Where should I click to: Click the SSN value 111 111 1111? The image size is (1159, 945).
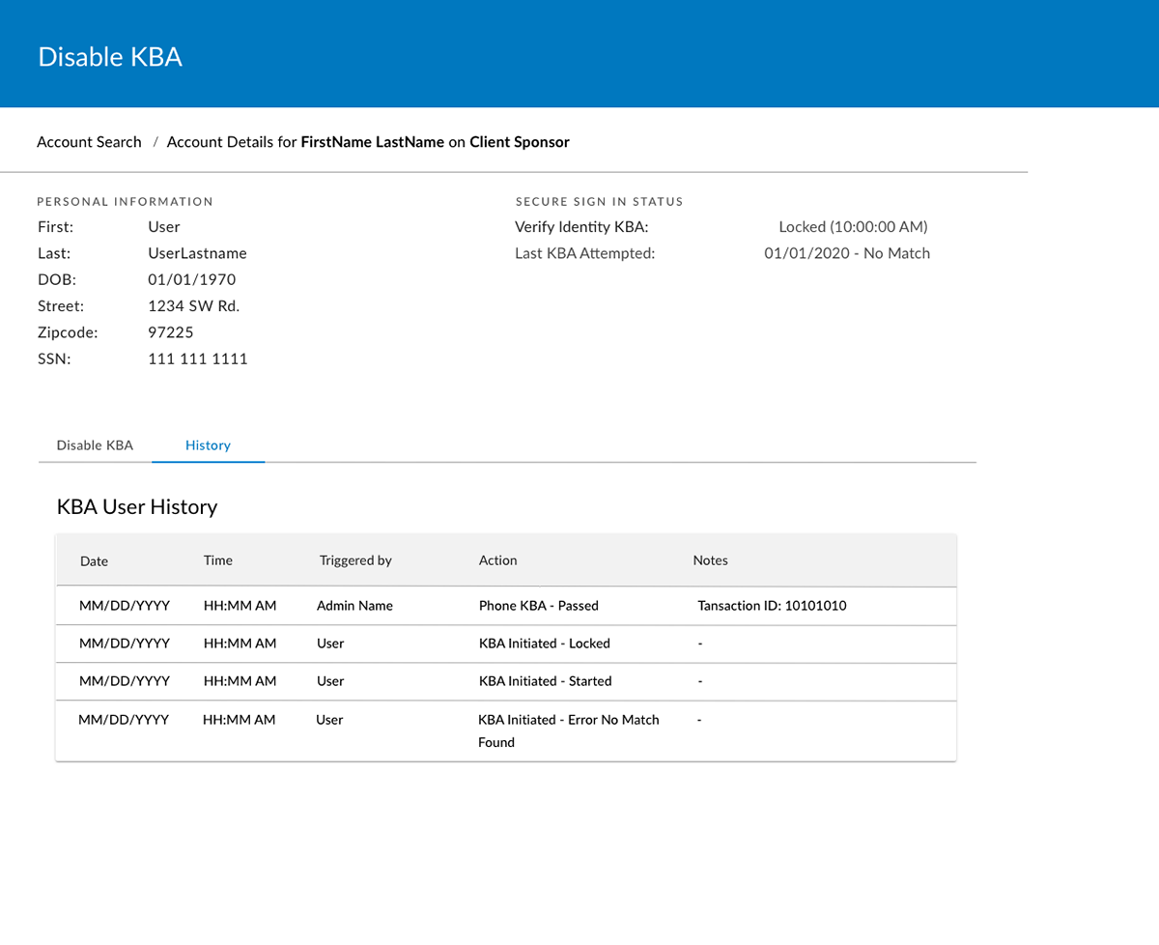click(197, 358)
